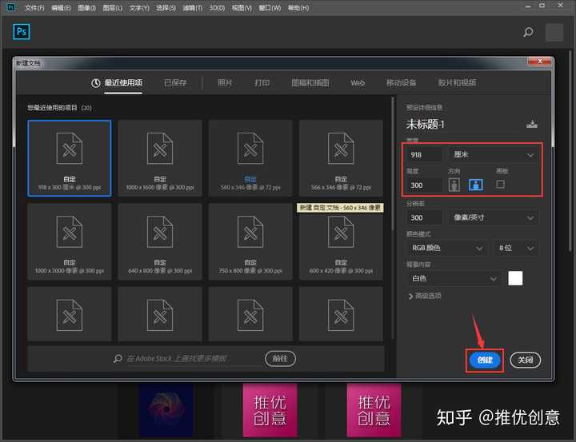The image size is (576, 442).
Task: Open the 8 位 bit depth dropdown
Action: 516,248
